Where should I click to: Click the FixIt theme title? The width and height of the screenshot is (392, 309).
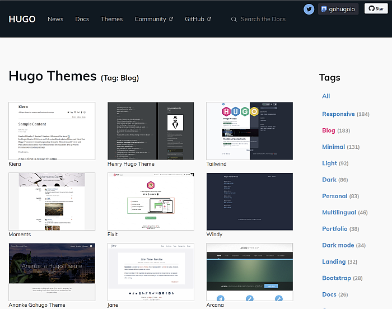(113, 235)
